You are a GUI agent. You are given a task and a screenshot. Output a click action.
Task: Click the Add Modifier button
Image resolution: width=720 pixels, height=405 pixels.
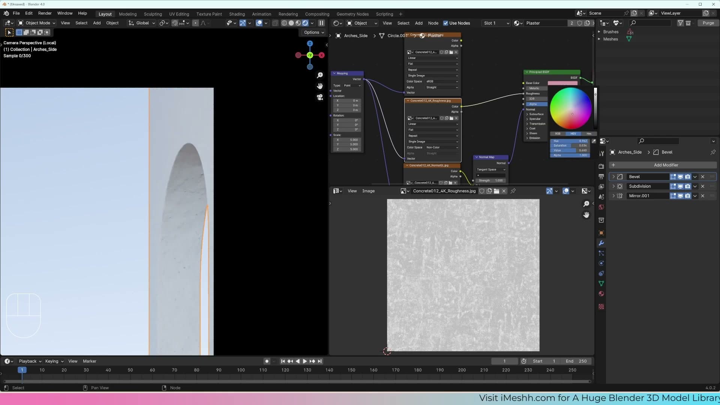click(663, 165)
